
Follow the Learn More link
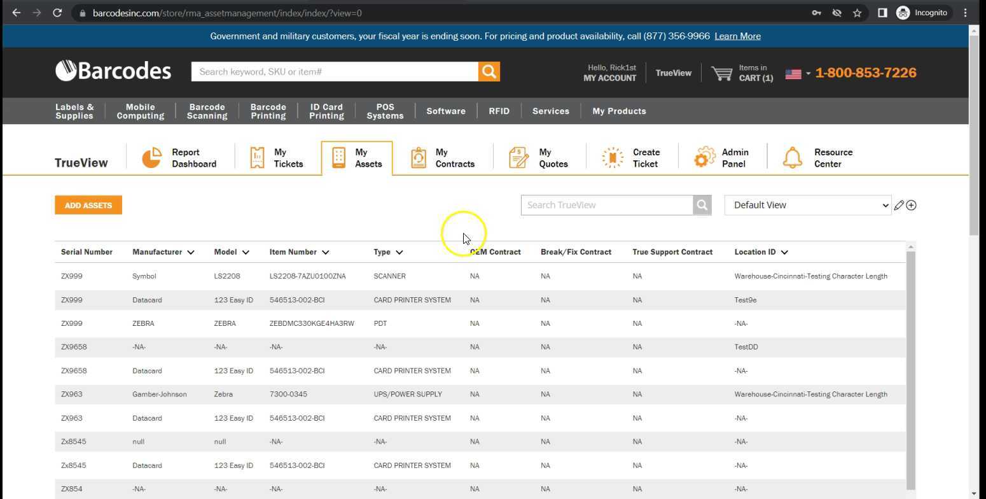(737, 36)
